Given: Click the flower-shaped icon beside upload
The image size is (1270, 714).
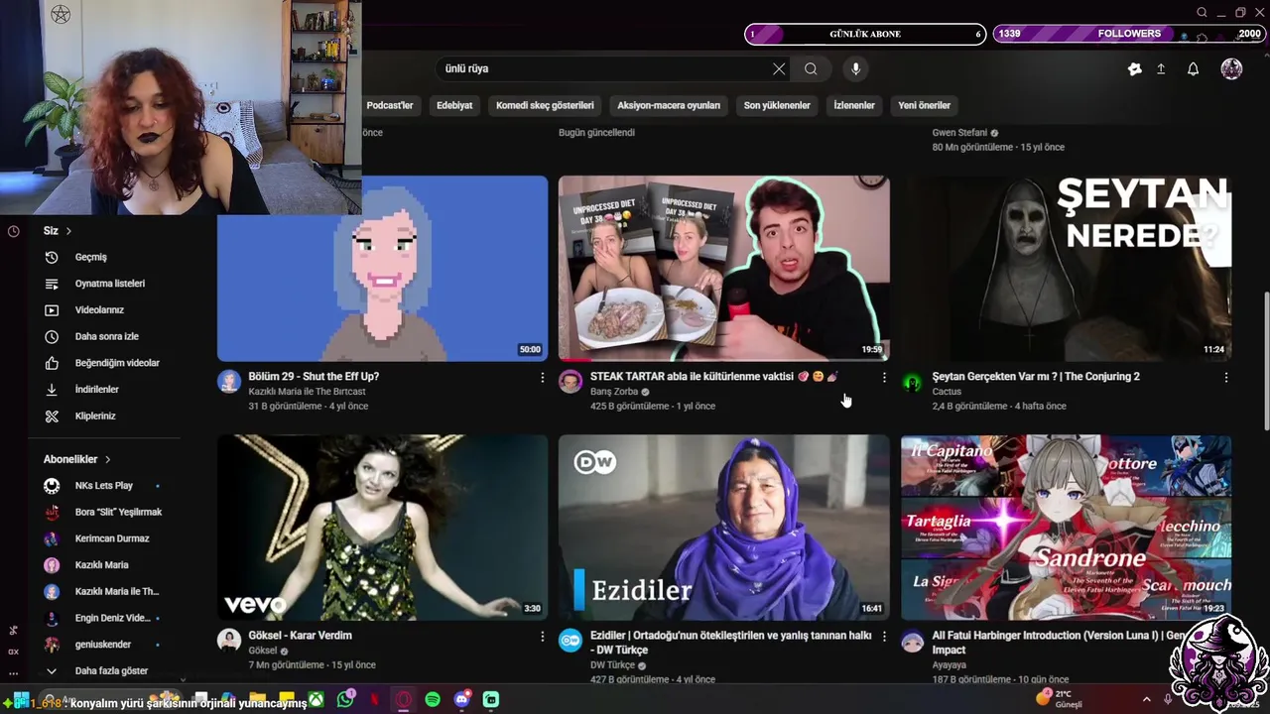Looking at the screenshot, I should [x=1135, y=68].
